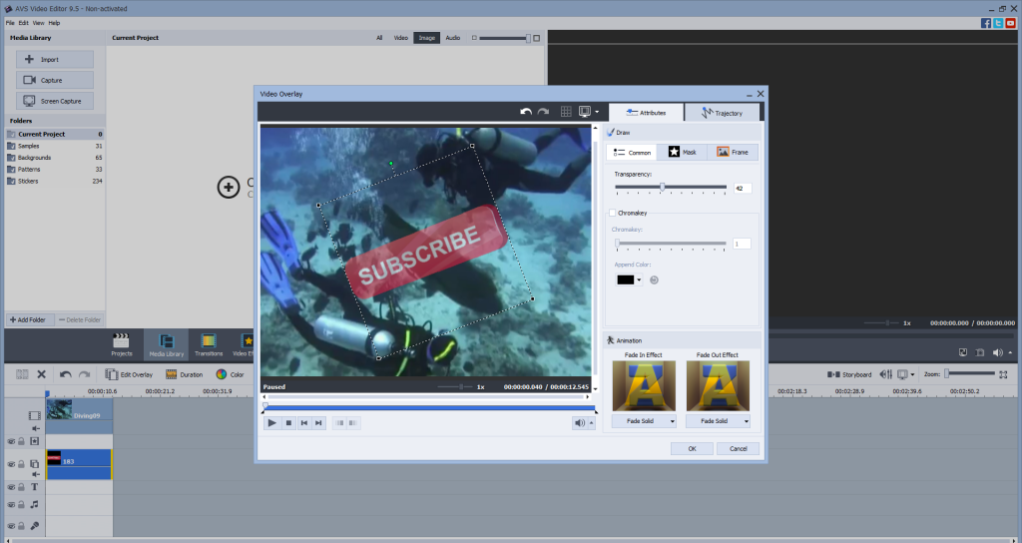Click the Next Frame button
Screen dimensions: 1022x543
(319, 423)
